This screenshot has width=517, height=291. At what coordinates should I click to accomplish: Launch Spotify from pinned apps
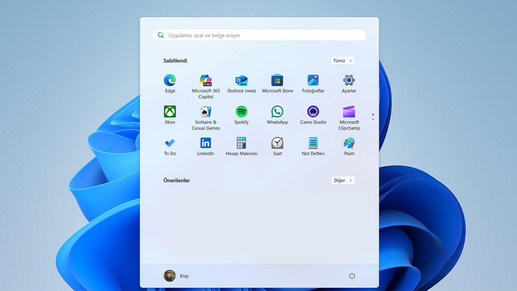(241, 112)
